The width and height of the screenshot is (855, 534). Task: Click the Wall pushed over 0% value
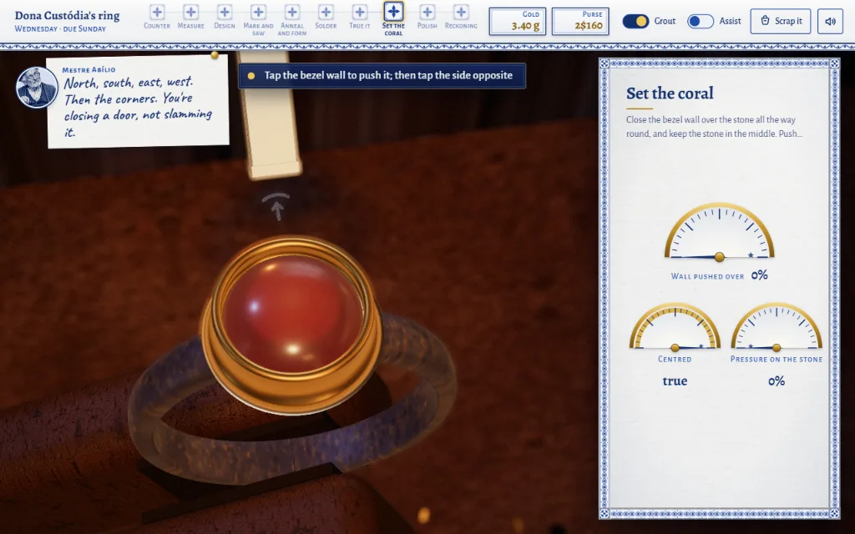coord(760,275)
